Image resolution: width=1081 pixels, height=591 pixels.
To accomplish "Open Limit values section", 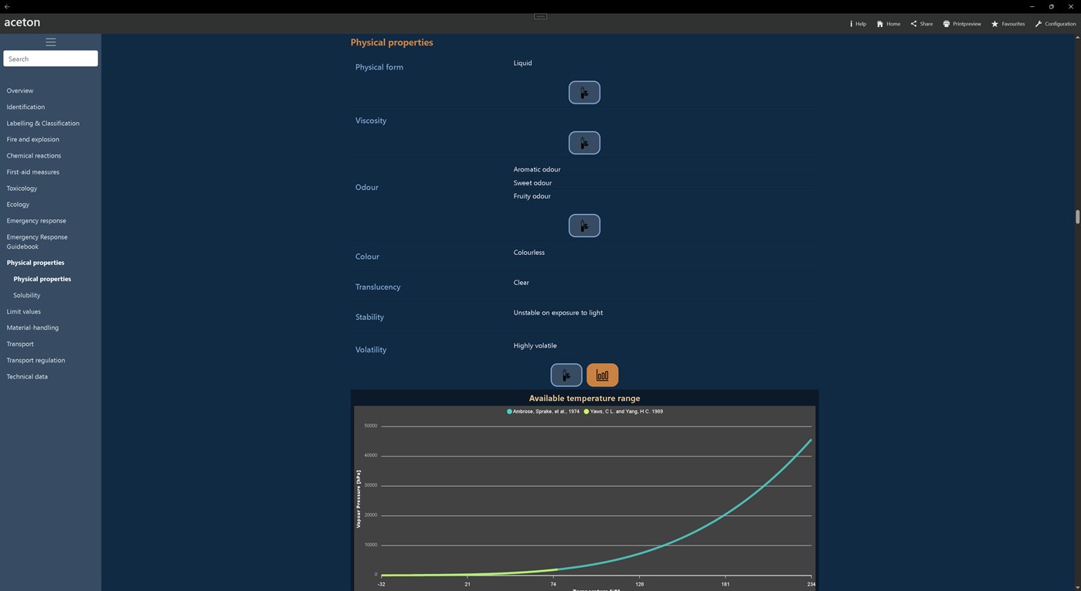I will [24, 311].
